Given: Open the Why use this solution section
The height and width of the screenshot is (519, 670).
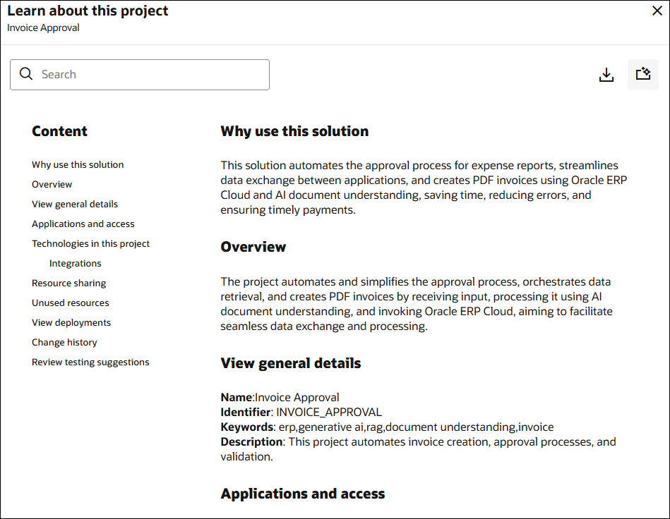Looking at the screenshot, I should pos(77,164).
